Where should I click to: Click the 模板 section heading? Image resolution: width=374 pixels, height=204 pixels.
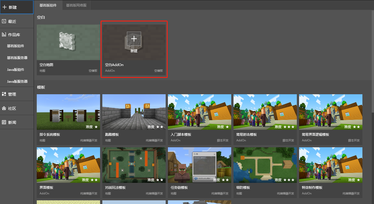(x=41, y=87)
